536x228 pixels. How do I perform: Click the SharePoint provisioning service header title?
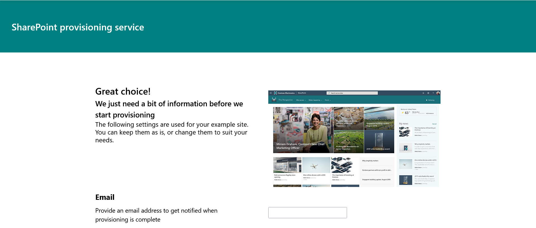point(78,27)
